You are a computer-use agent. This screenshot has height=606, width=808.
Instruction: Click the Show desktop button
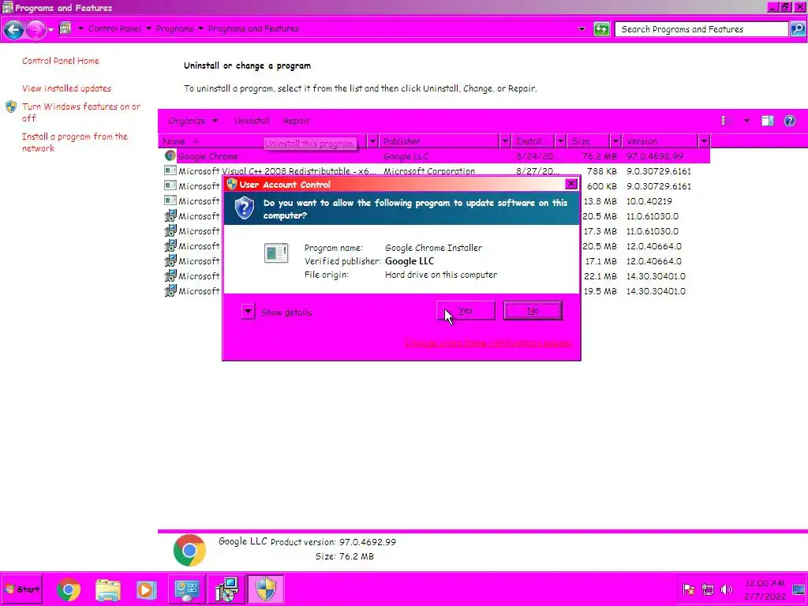click(x=799, y=590)
